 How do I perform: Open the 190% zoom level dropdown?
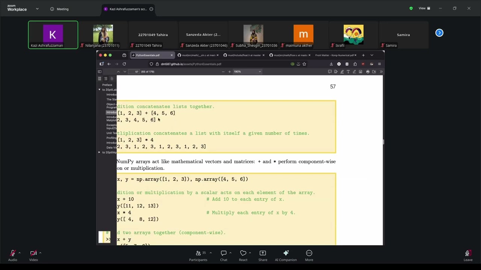click(247, 72)
